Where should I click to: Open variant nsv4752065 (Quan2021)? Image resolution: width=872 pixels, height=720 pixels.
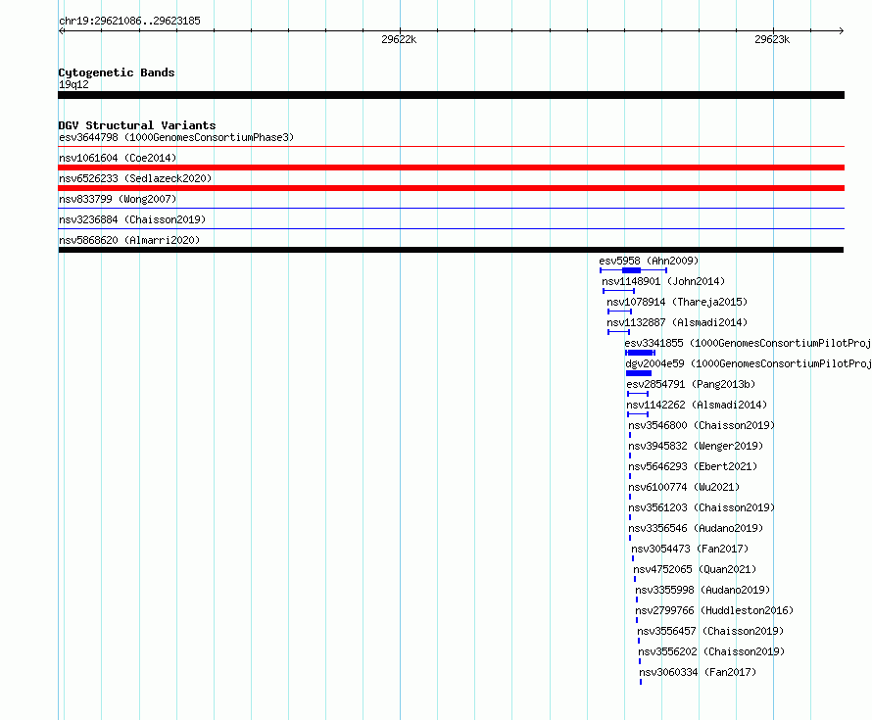[695, 569]
